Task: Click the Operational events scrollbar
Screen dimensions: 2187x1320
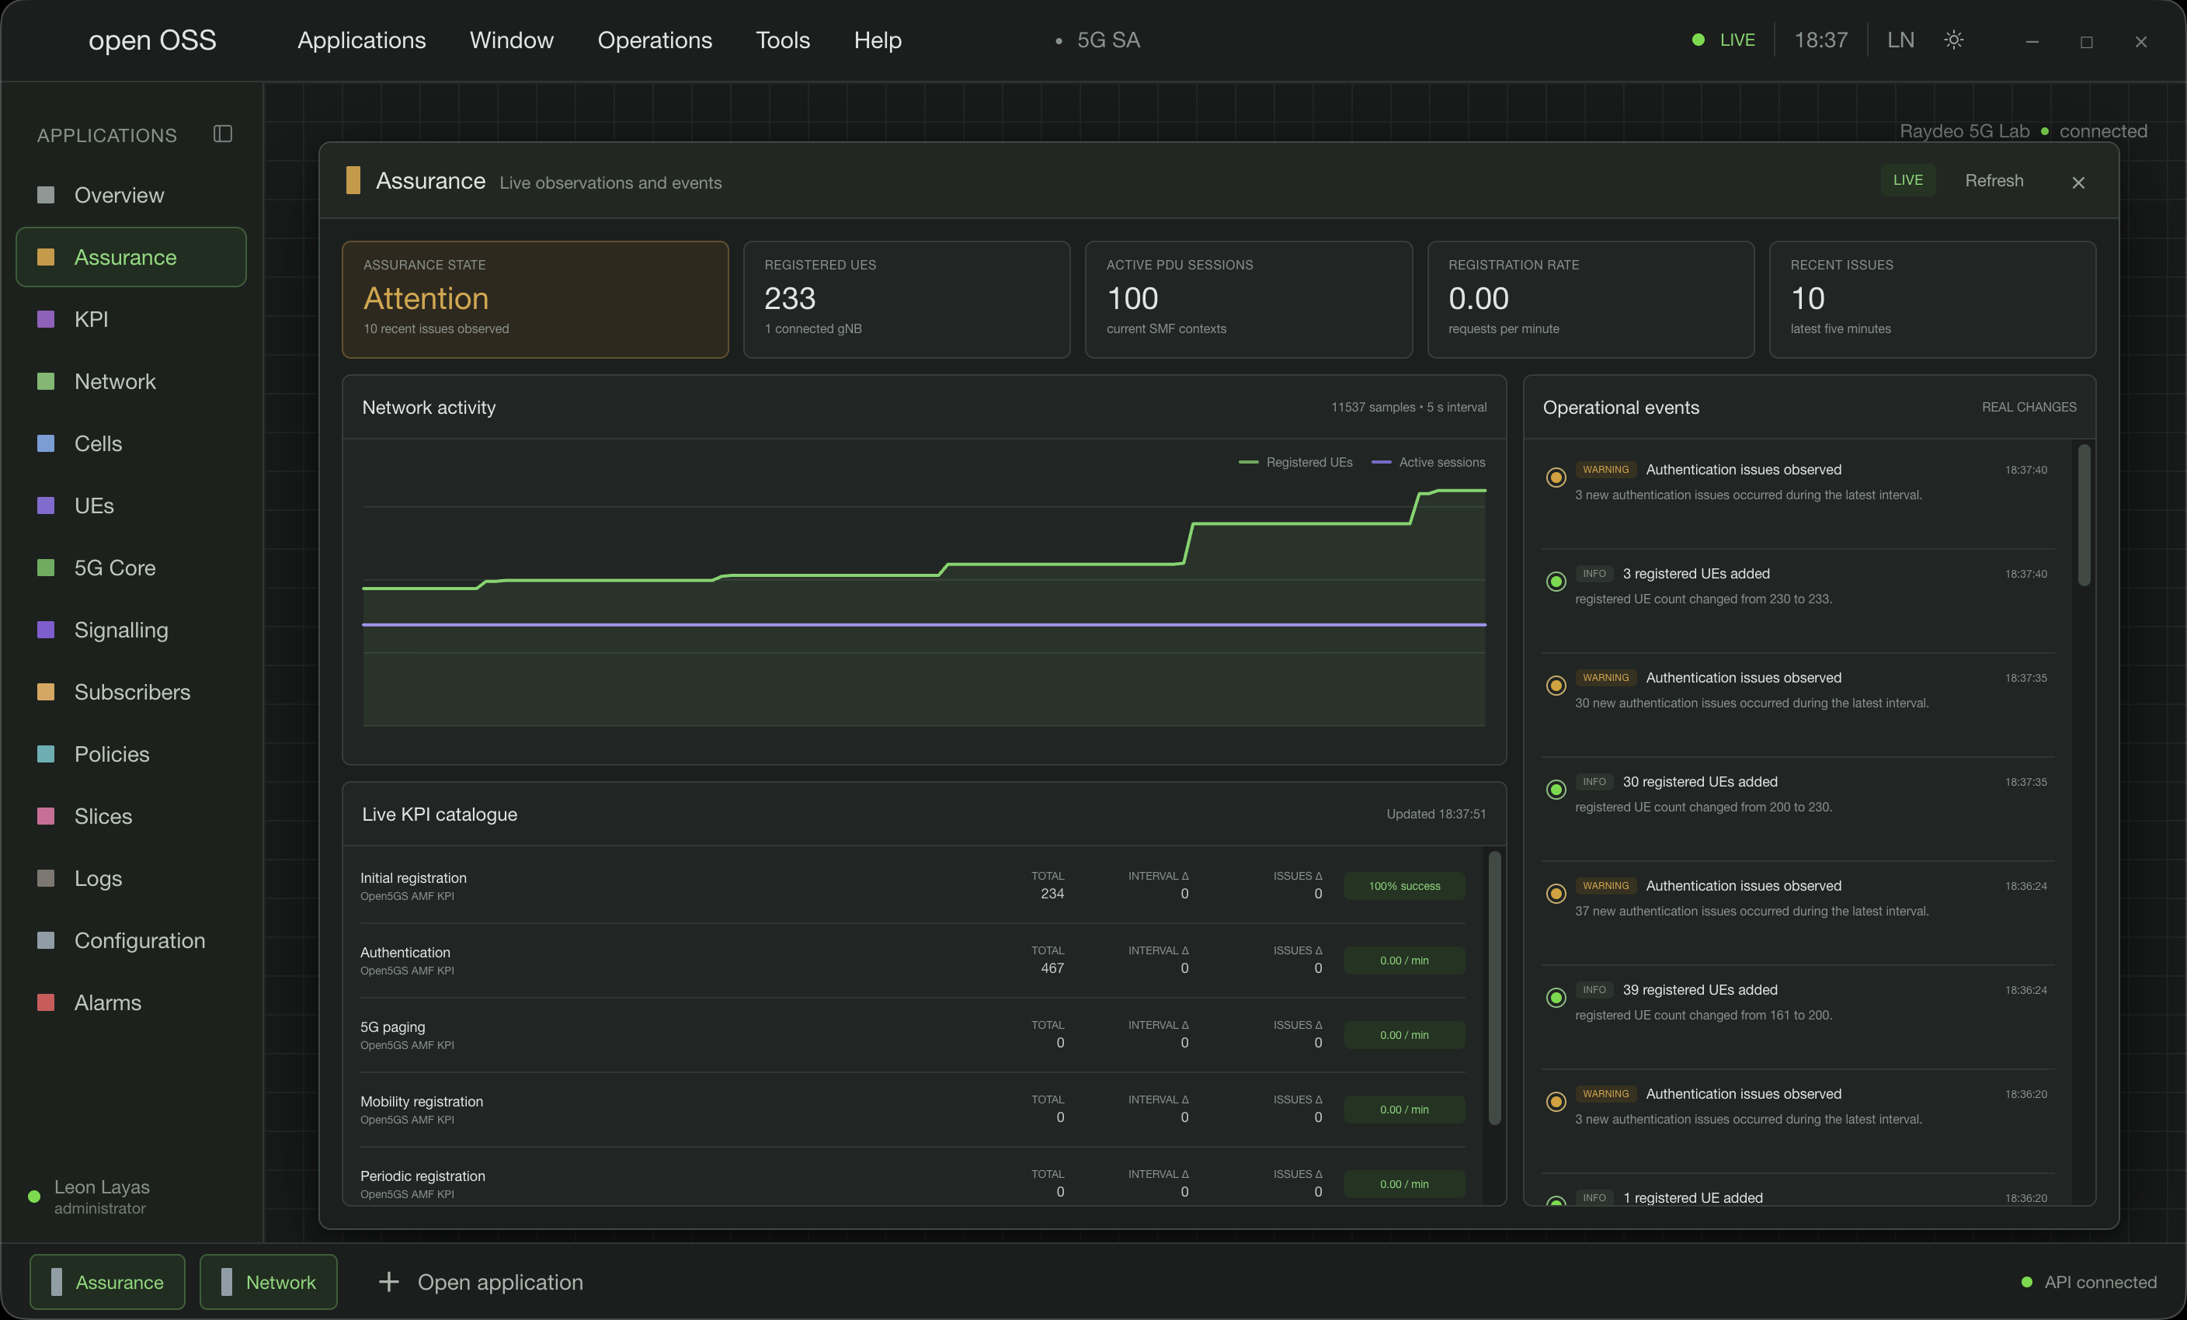Action: point(2084,516)
